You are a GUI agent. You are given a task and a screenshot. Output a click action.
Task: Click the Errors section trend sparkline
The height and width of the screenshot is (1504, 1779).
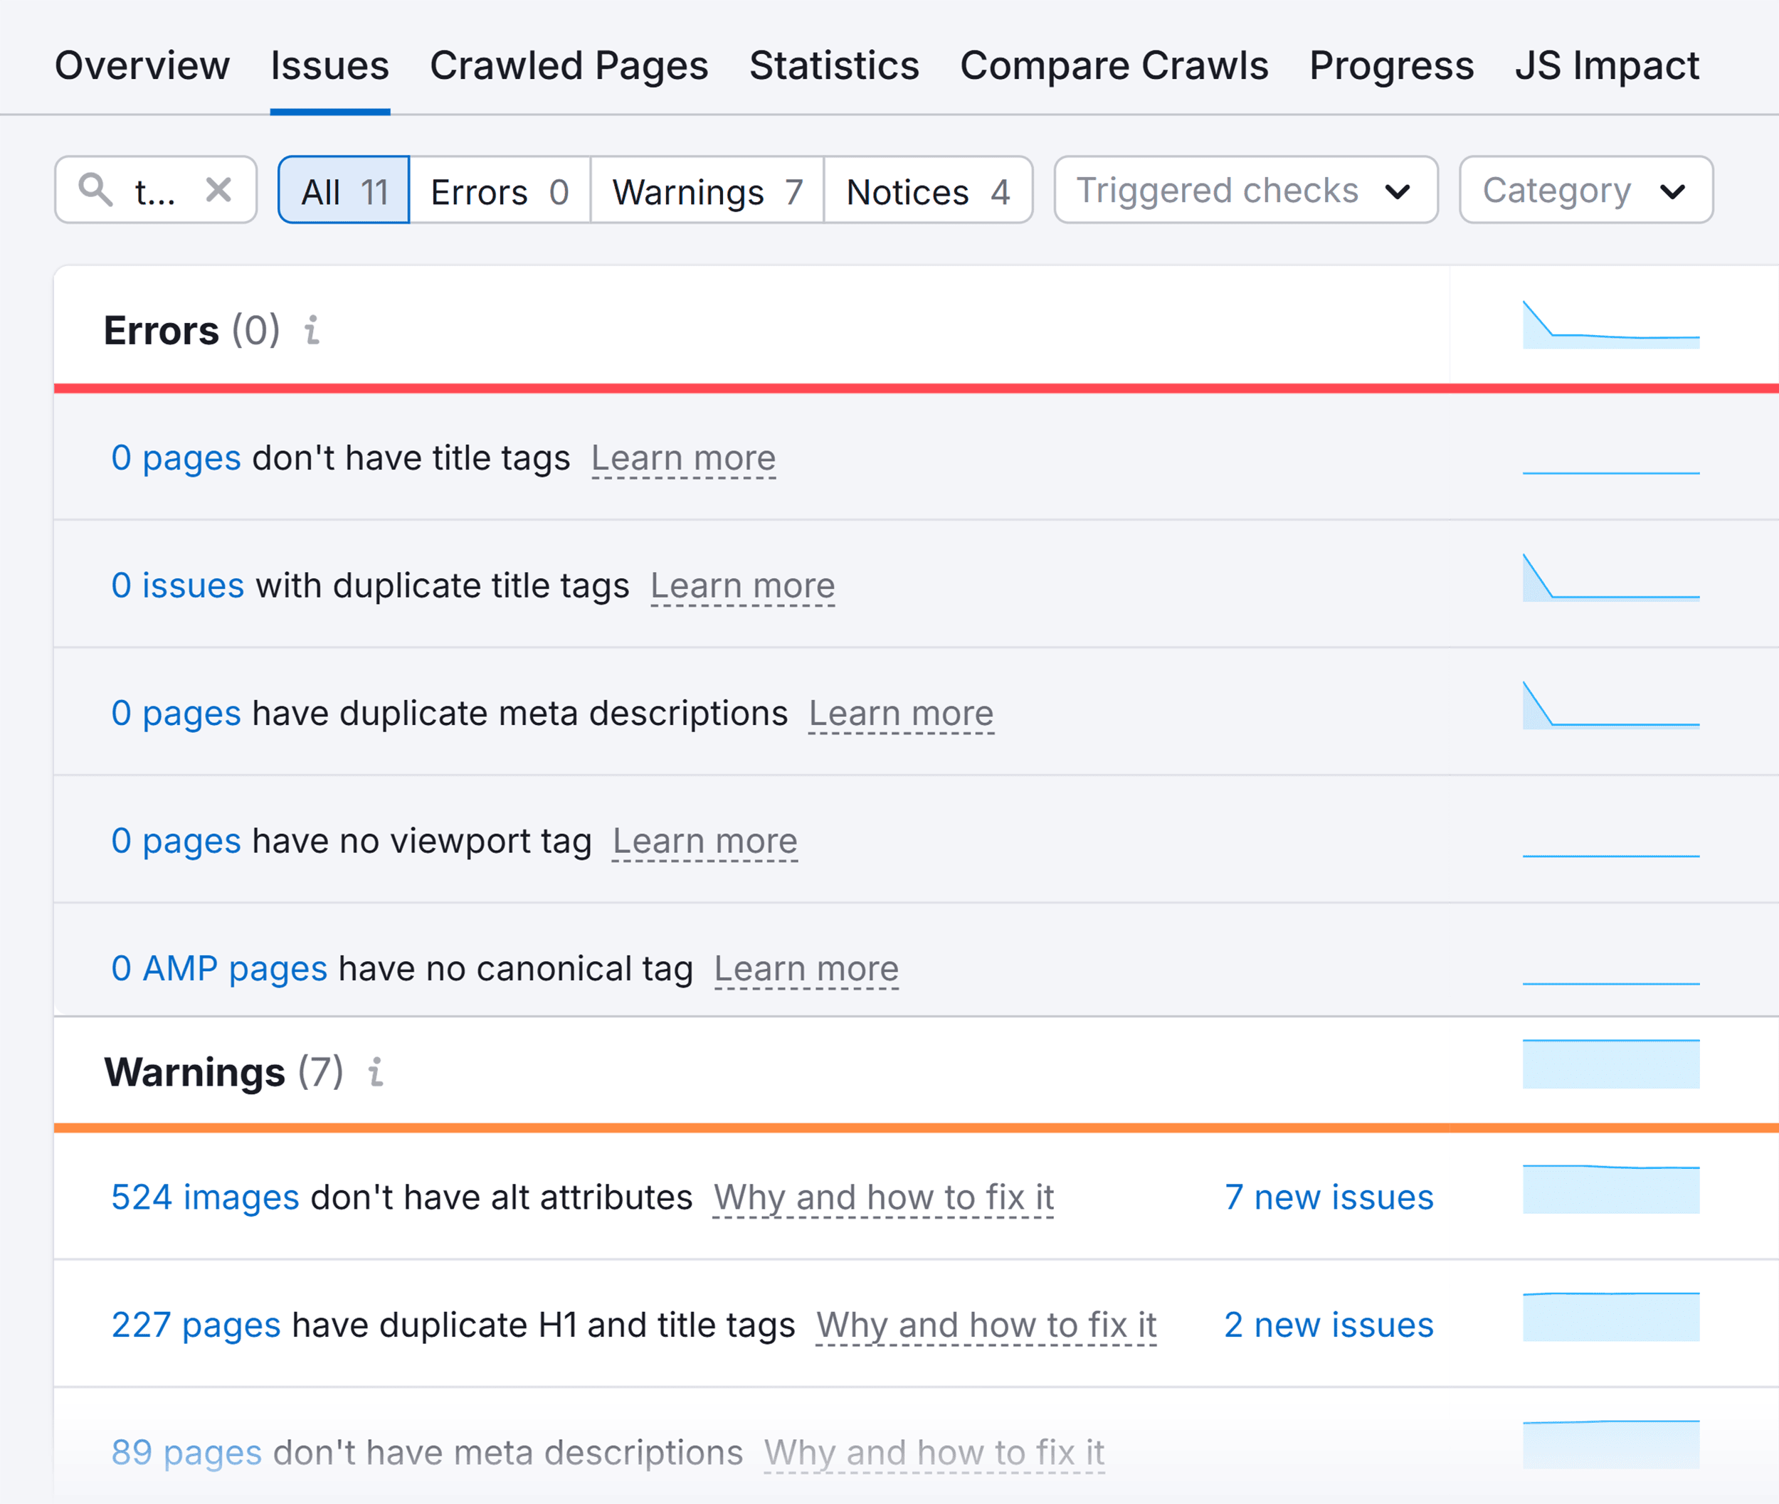point(1611,325)
